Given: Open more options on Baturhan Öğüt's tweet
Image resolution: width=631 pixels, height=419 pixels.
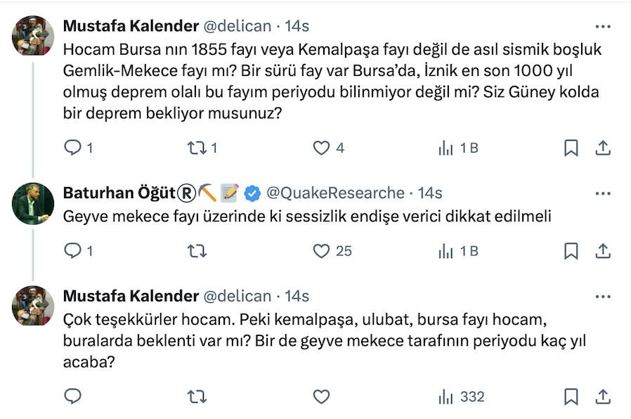Looking at the screenshot, I should click(x=602, y=193).
